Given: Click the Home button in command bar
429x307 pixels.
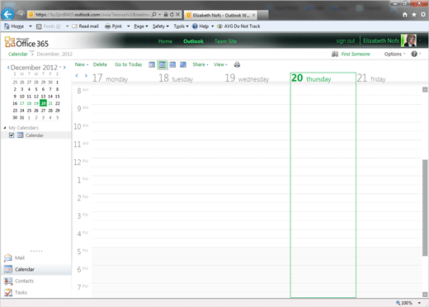Looking at the screenshot, I should click(14, 26).
